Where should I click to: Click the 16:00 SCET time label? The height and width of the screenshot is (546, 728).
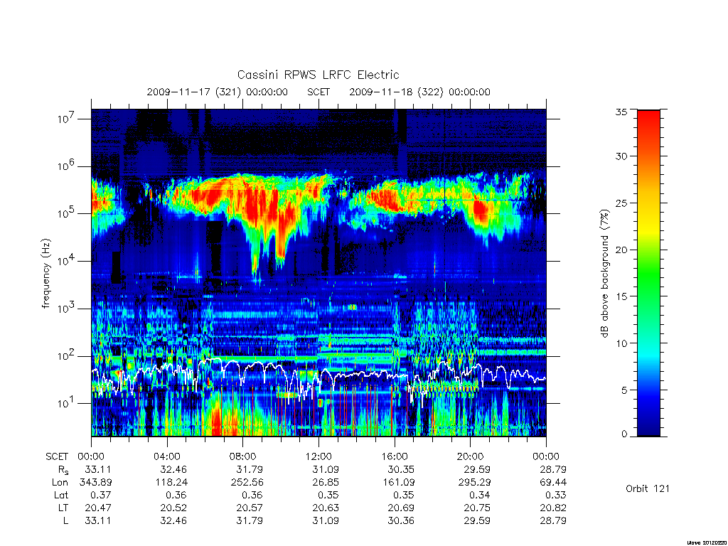(394, 456)
